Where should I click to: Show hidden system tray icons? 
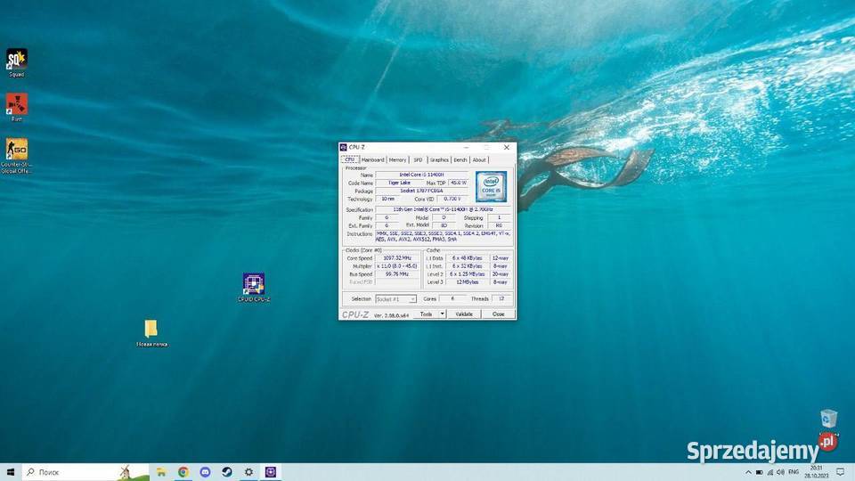point(748,472)
